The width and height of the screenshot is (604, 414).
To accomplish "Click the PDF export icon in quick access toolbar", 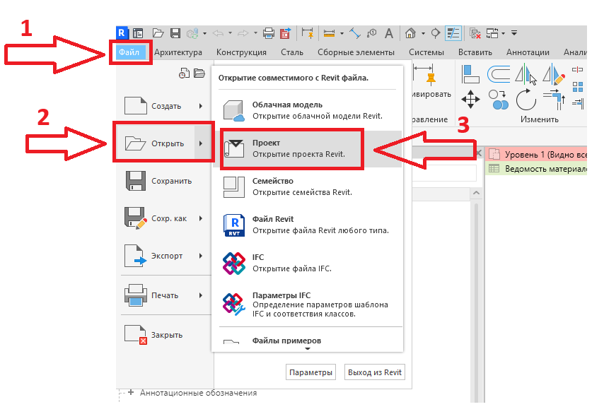I will point(286,33).
